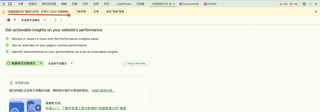Open the 源代码/来源 tab
This screenshot has width=320, height=112.
pyautogui.click(x=49, y=4)
